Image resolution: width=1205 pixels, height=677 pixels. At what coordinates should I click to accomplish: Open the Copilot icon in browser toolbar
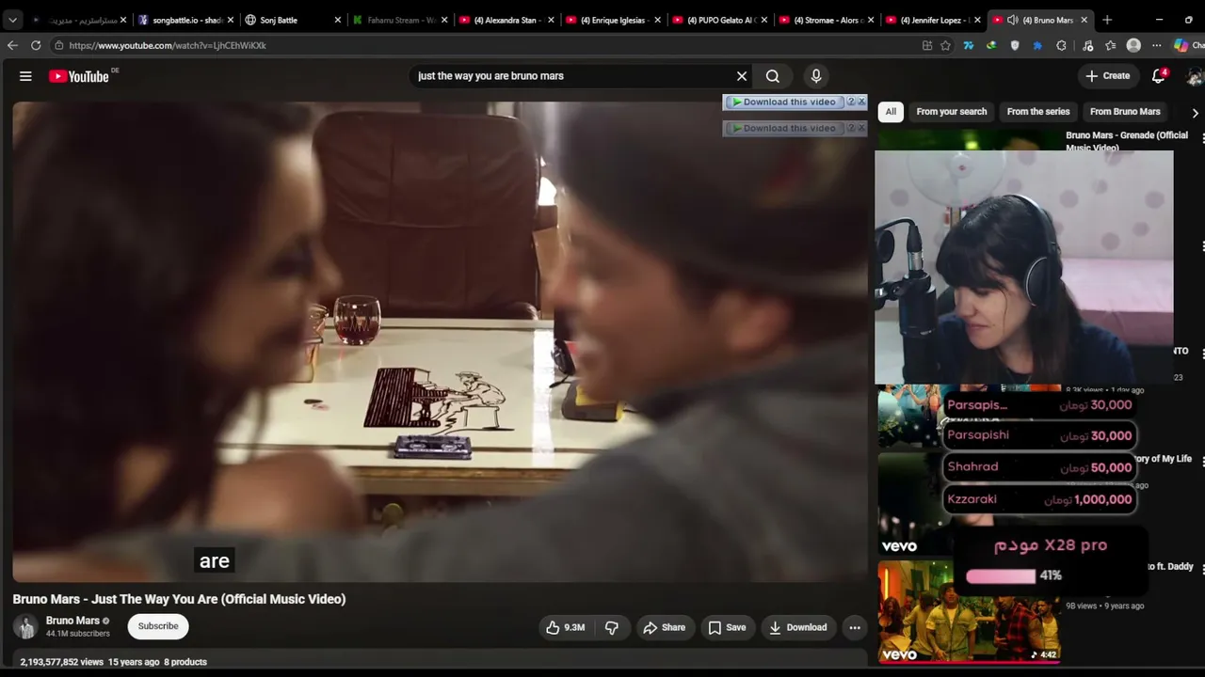coord(1181,45)
